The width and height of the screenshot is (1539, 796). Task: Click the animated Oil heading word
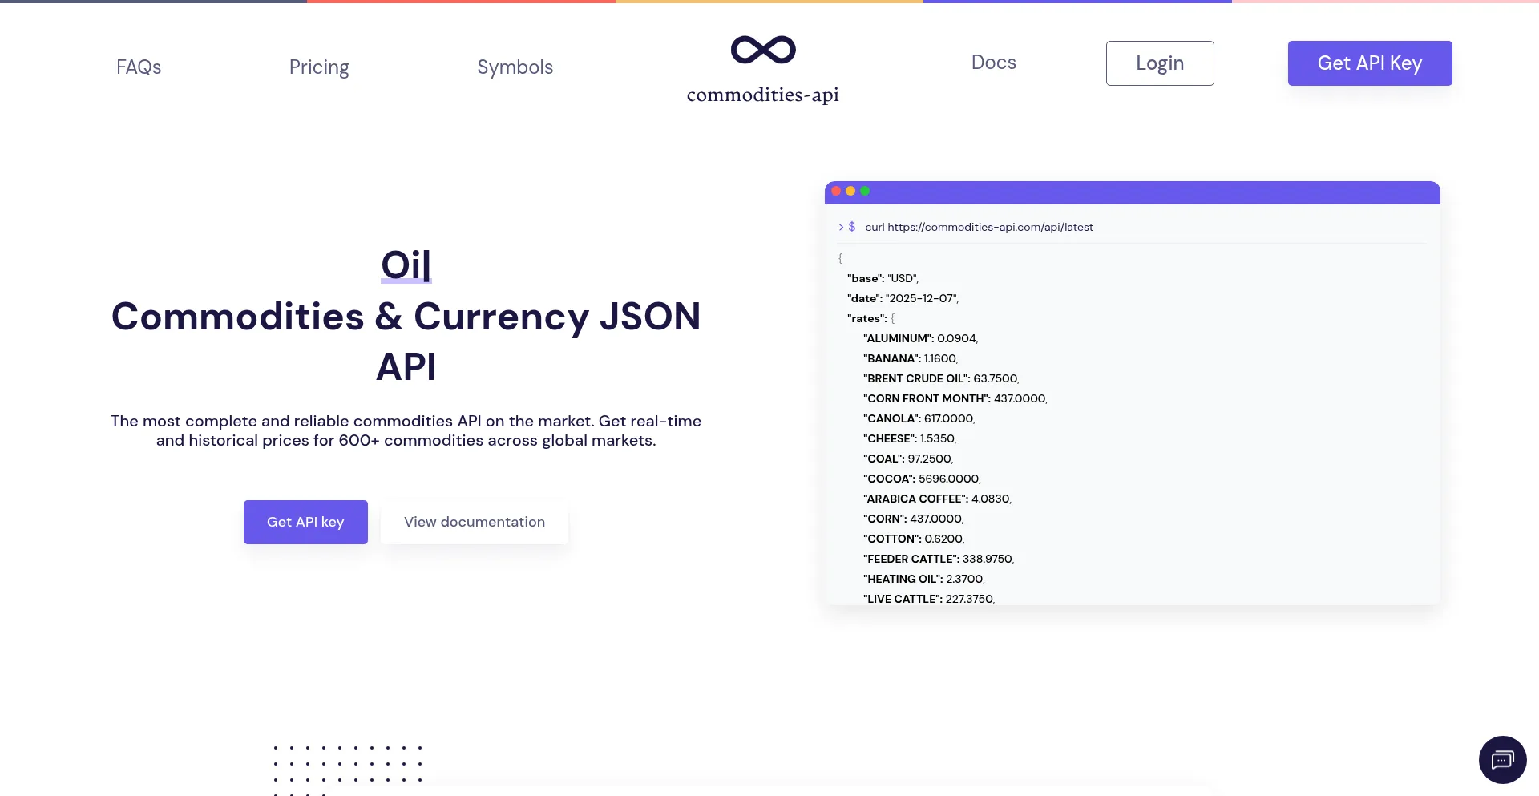tap(406, 265)
